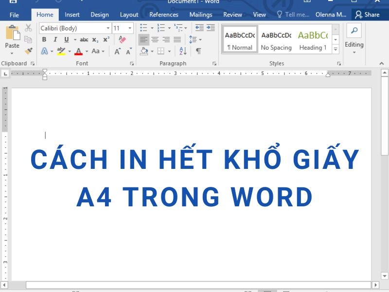The width and height of the screenshot is (389, 292).
Task: Go to the References tab
Action: pyautogui.click(x=164, y=15)
